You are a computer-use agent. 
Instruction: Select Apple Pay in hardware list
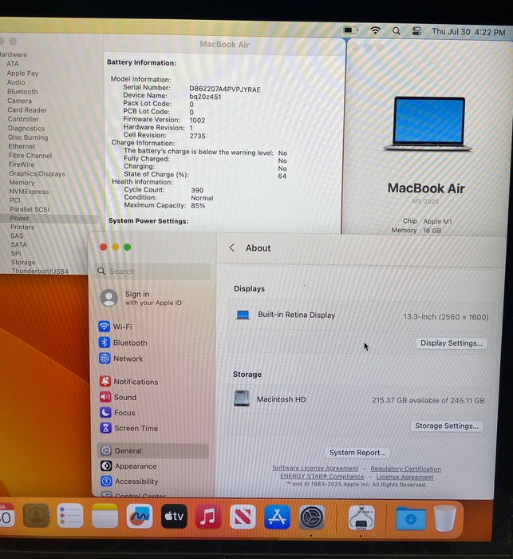[22, 73]
